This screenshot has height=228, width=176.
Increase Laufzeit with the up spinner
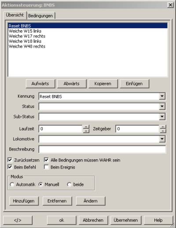click(86, 127)
